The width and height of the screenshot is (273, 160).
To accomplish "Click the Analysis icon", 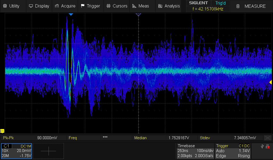I will [160, 6].
